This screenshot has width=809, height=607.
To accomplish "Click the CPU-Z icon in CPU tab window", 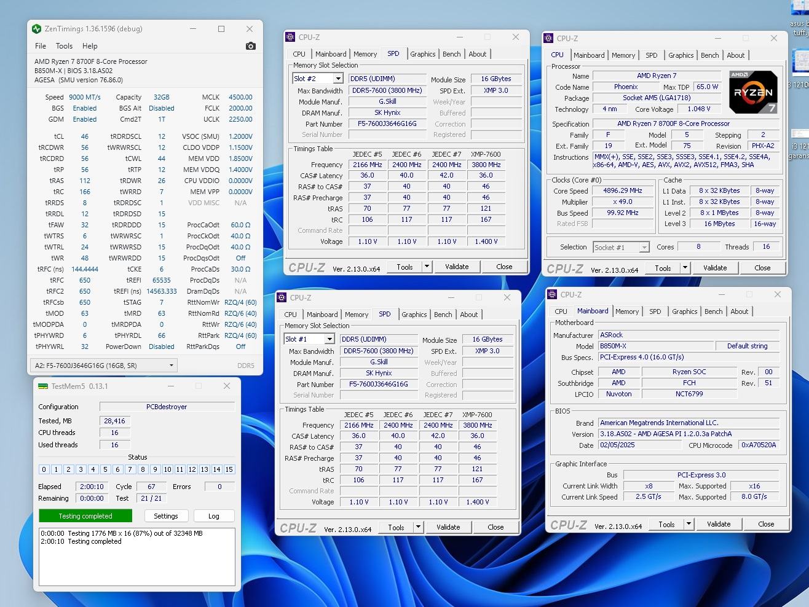I will pos(549,38).
